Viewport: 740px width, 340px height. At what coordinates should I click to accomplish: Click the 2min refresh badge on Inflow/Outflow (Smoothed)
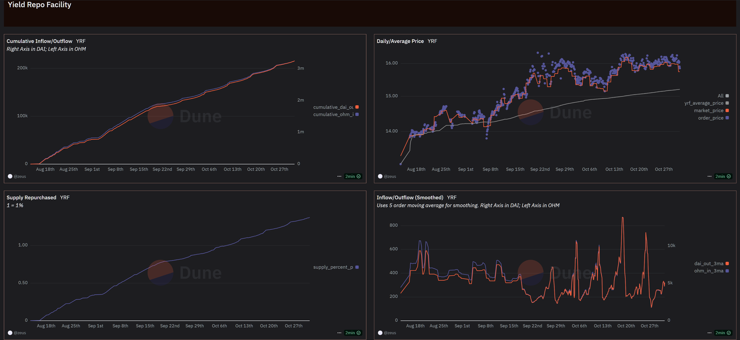pyautogui.click(x=723, y=333)
